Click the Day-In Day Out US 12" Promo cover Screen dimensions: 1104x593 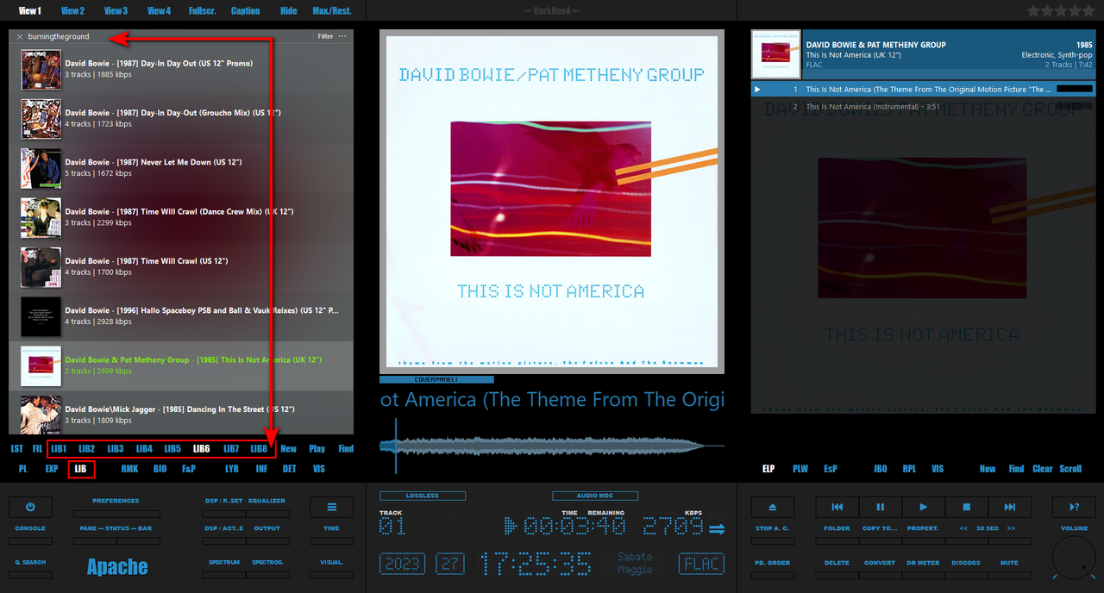click(41, 70)
